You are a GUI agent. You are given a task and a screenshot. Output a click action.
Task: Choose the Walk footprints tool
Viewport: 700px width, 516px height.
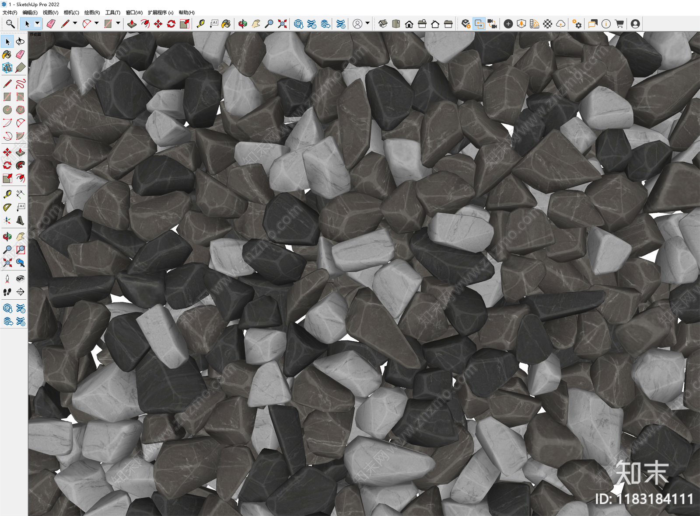[7, 292]
